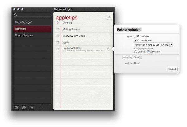Enable Op een dag checkbox
Screen dimensions: 187x127
pos(135,36)
